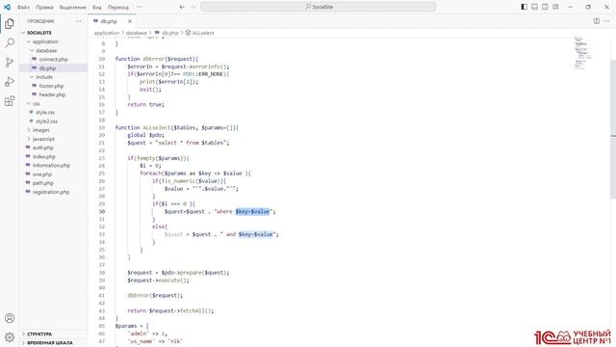Screen dimensions: 616x347
Task: Open Accounts menu in activity bar
Action: (10, 318)
